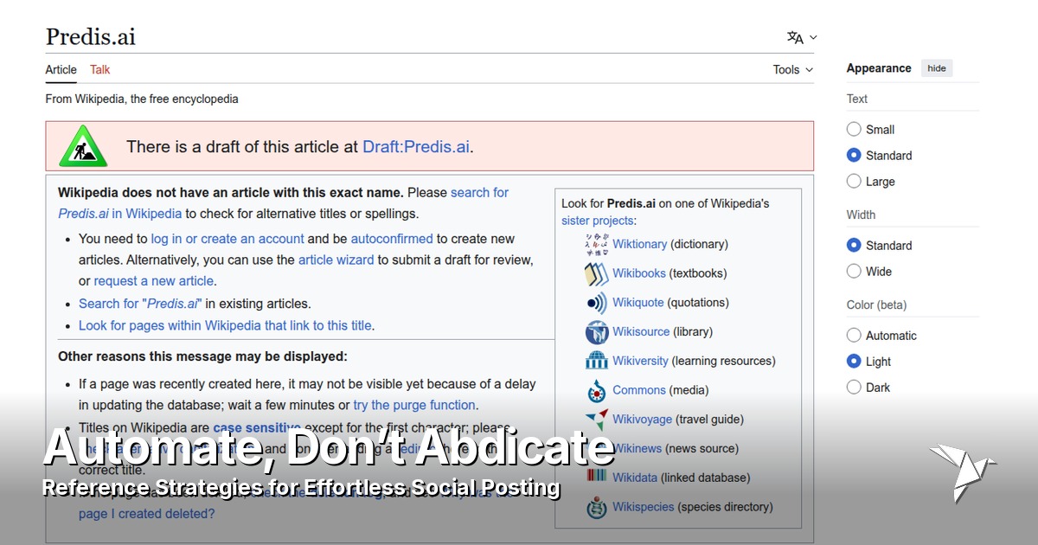Viewport: 1038px width, 545px height.
Task: Click the Wikiquote logo icon
Action: 597,303
